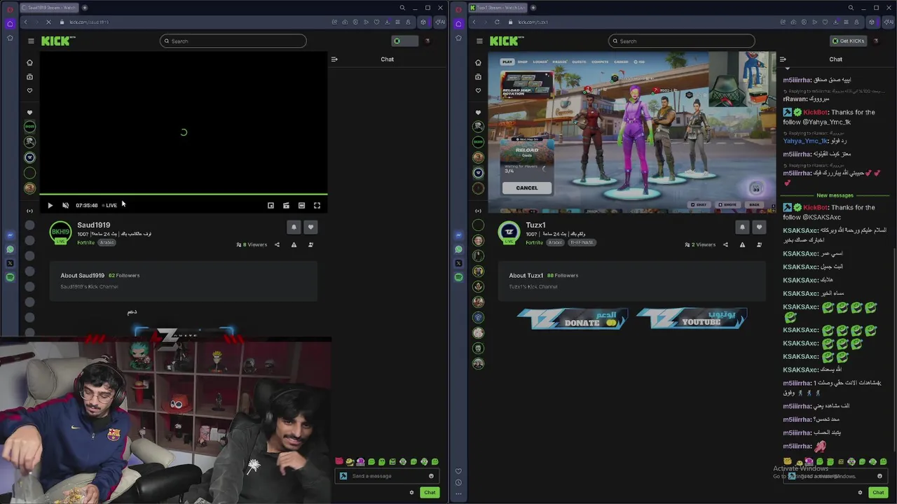897x504 pixels.
Task: Open the Home icon in the left Kick sidebar
Action: click(29, 62)
